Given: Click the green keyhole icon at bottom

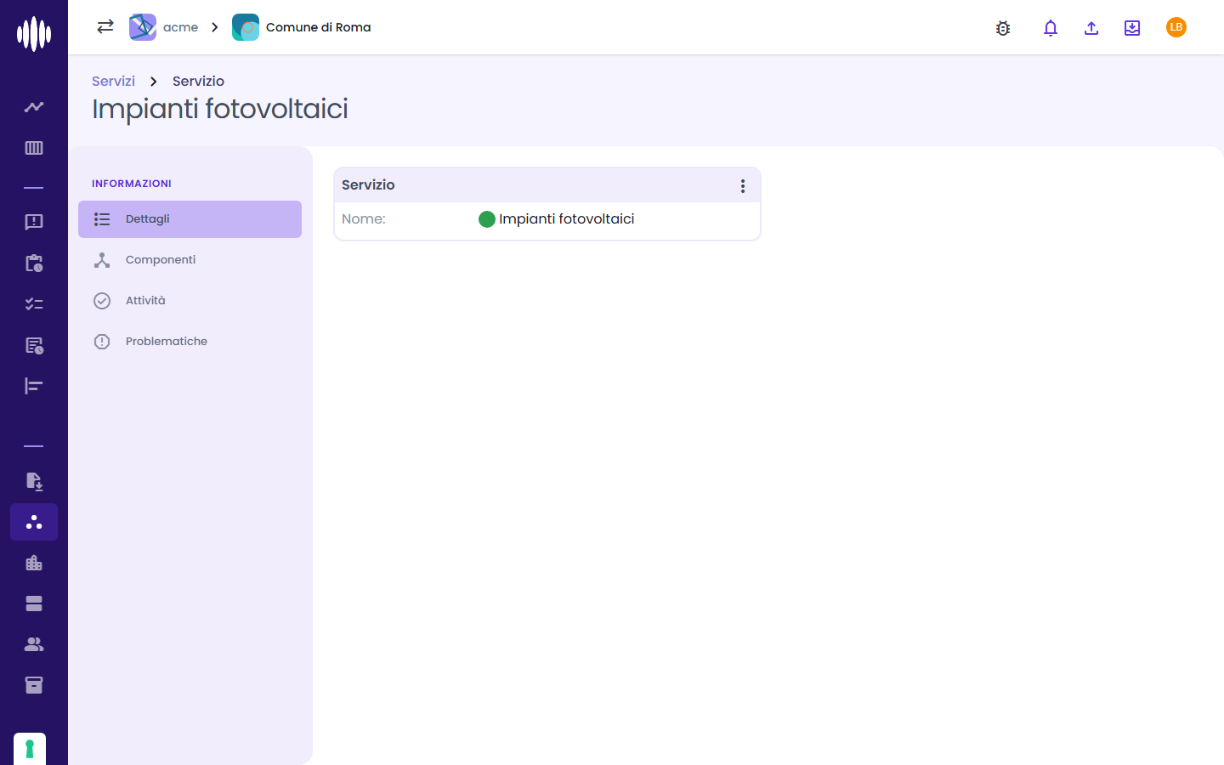Looking at the screenshot, I should click(30, 749).
